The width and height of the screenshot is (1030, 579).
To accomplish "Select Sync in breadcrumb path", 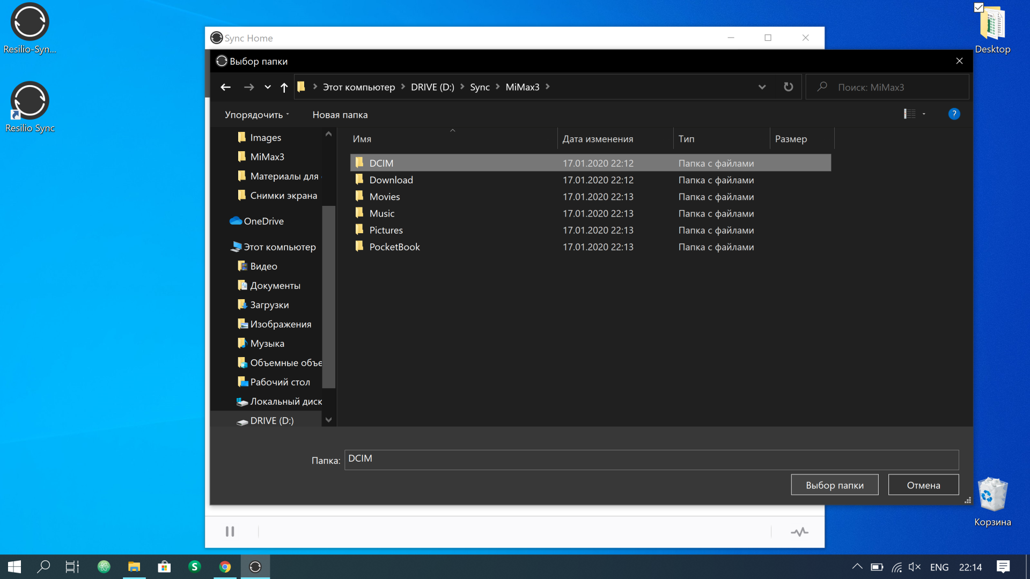I will click(x=480, y=87).
